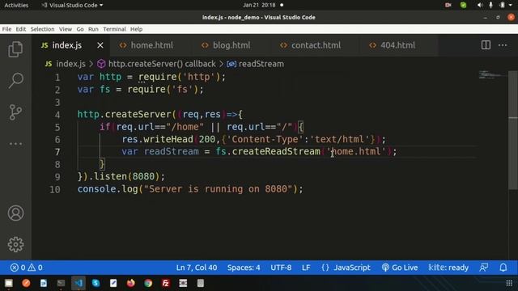Viewport: 518px width, 291px height.
Task: Open the Selection menu
Action: [42, 29]
